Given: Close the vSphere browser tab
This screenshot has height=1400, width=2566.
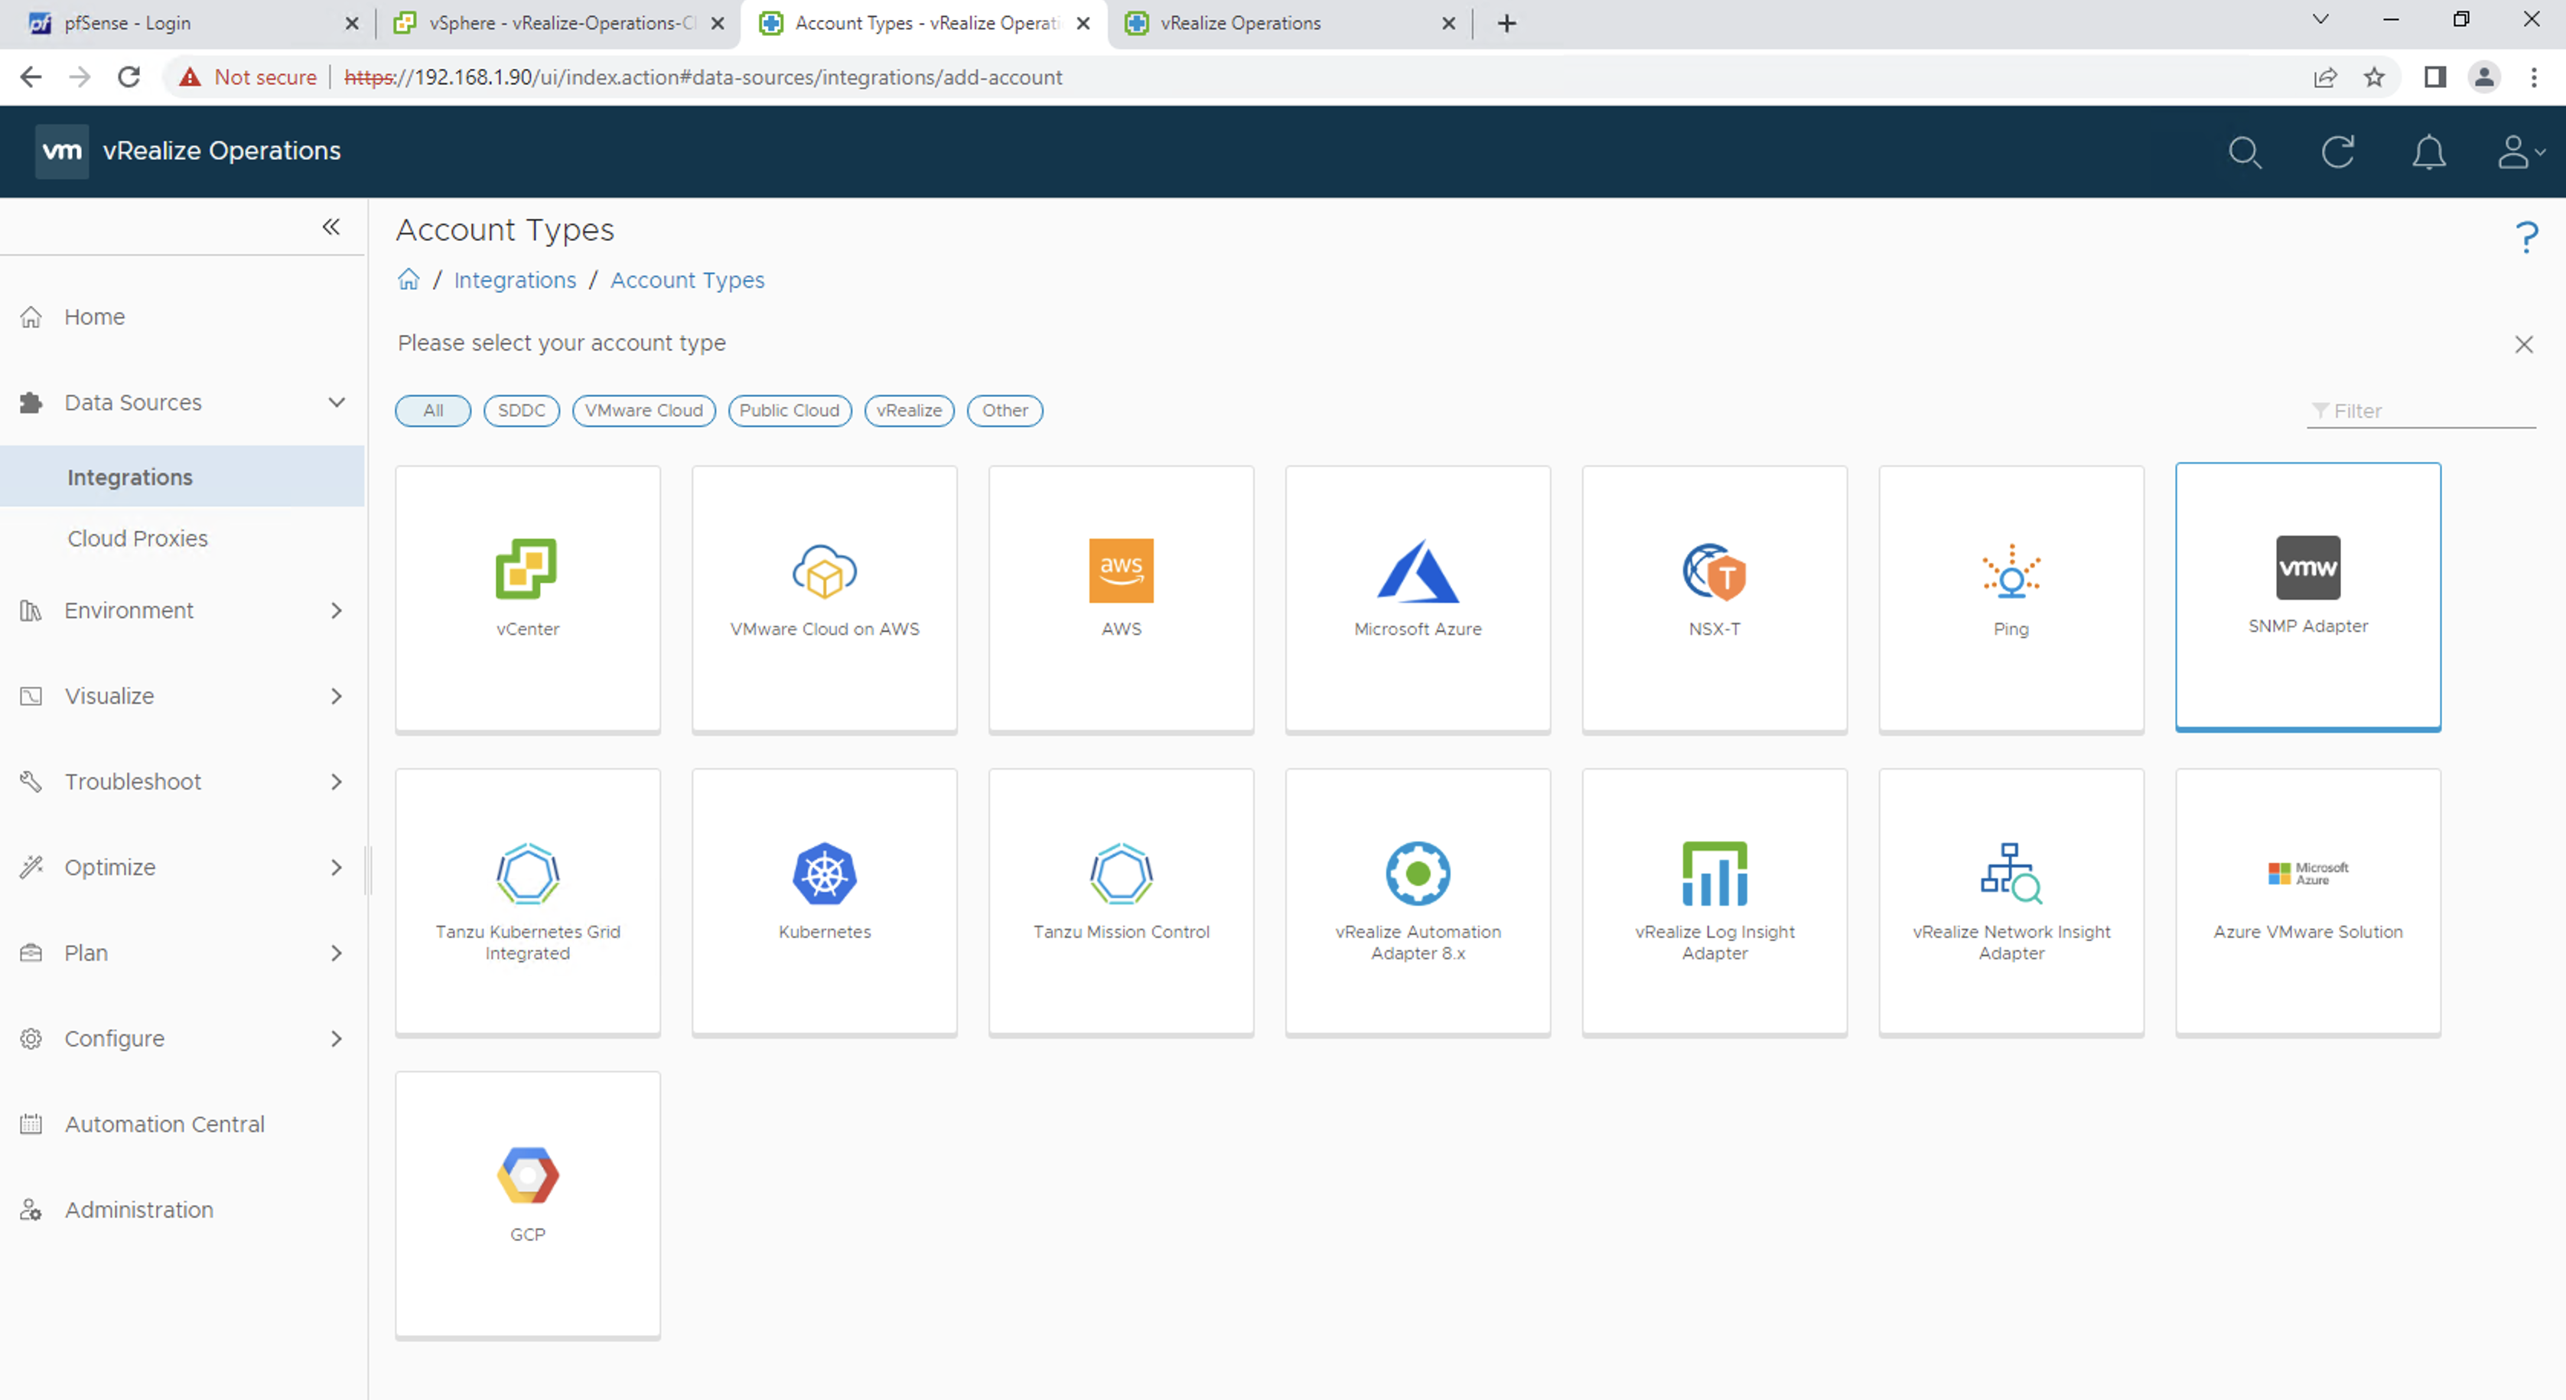Looking at the screenshot, I should click(717, 23).
